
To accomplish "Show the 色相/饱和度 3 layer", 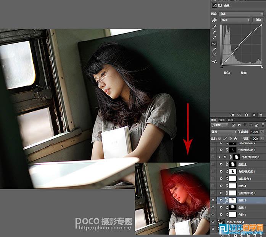I will [x=213, y=193].
